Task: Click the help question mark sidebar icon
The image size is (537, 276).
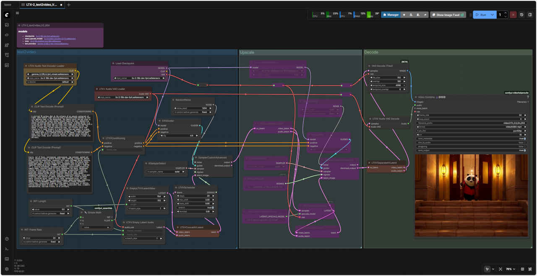Action: (7, 239)
